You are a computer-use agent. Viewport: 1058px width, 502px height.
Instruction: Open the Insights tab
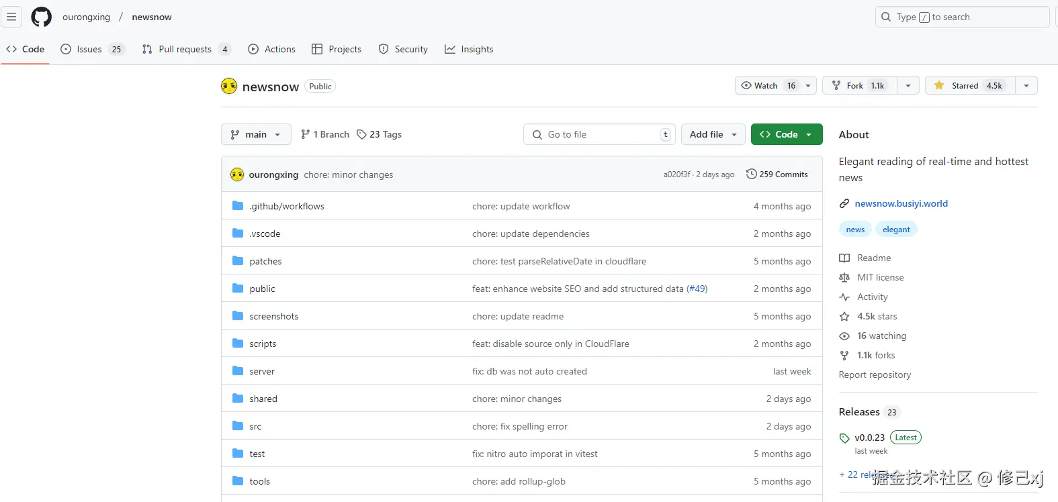[x=469, y=49]
